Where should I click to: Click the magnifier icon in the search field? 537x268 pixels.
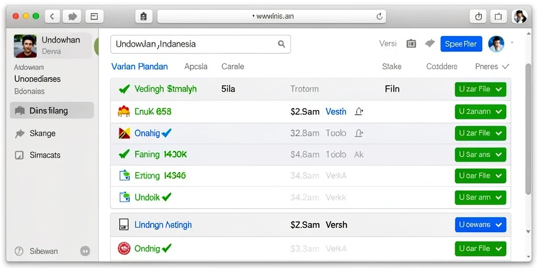click(281, 44)
